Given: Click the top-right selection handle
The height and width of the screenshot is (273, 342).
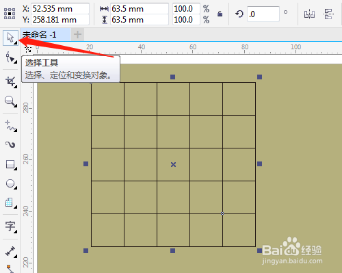Looking at the screenshot, I should (259, 77).
